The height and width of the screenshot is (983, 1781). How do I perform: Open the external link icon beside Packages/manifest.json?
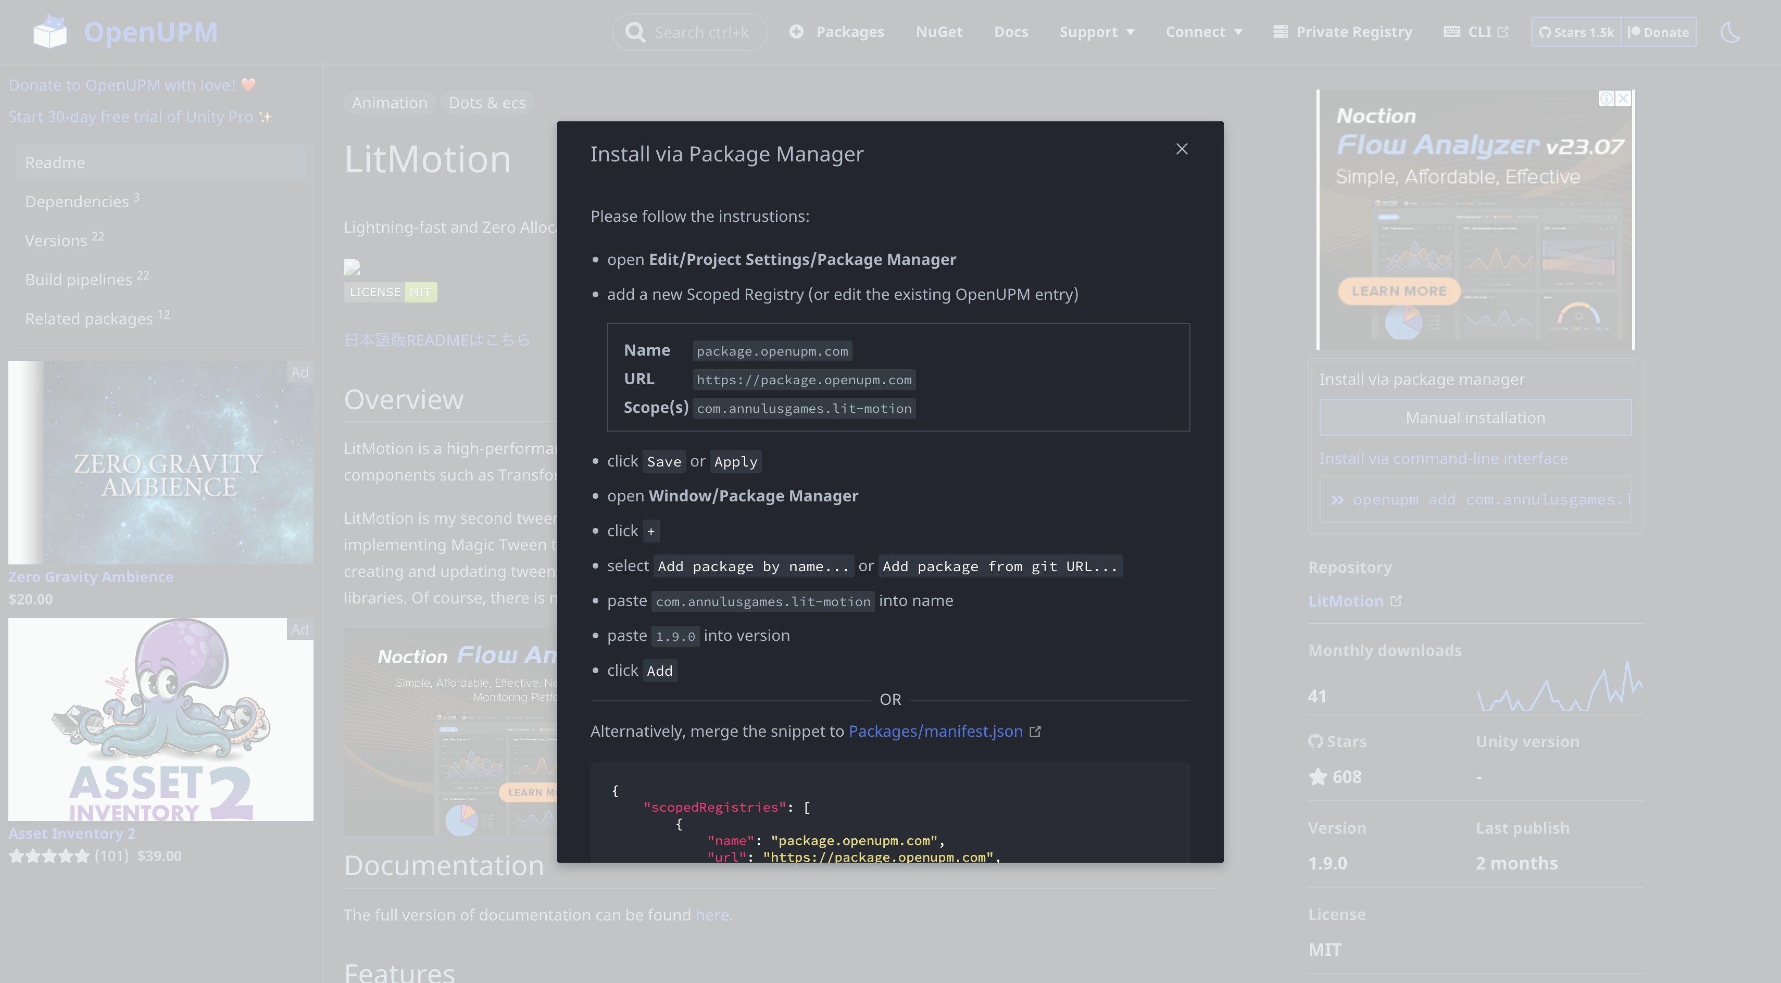pos(1035,732)
